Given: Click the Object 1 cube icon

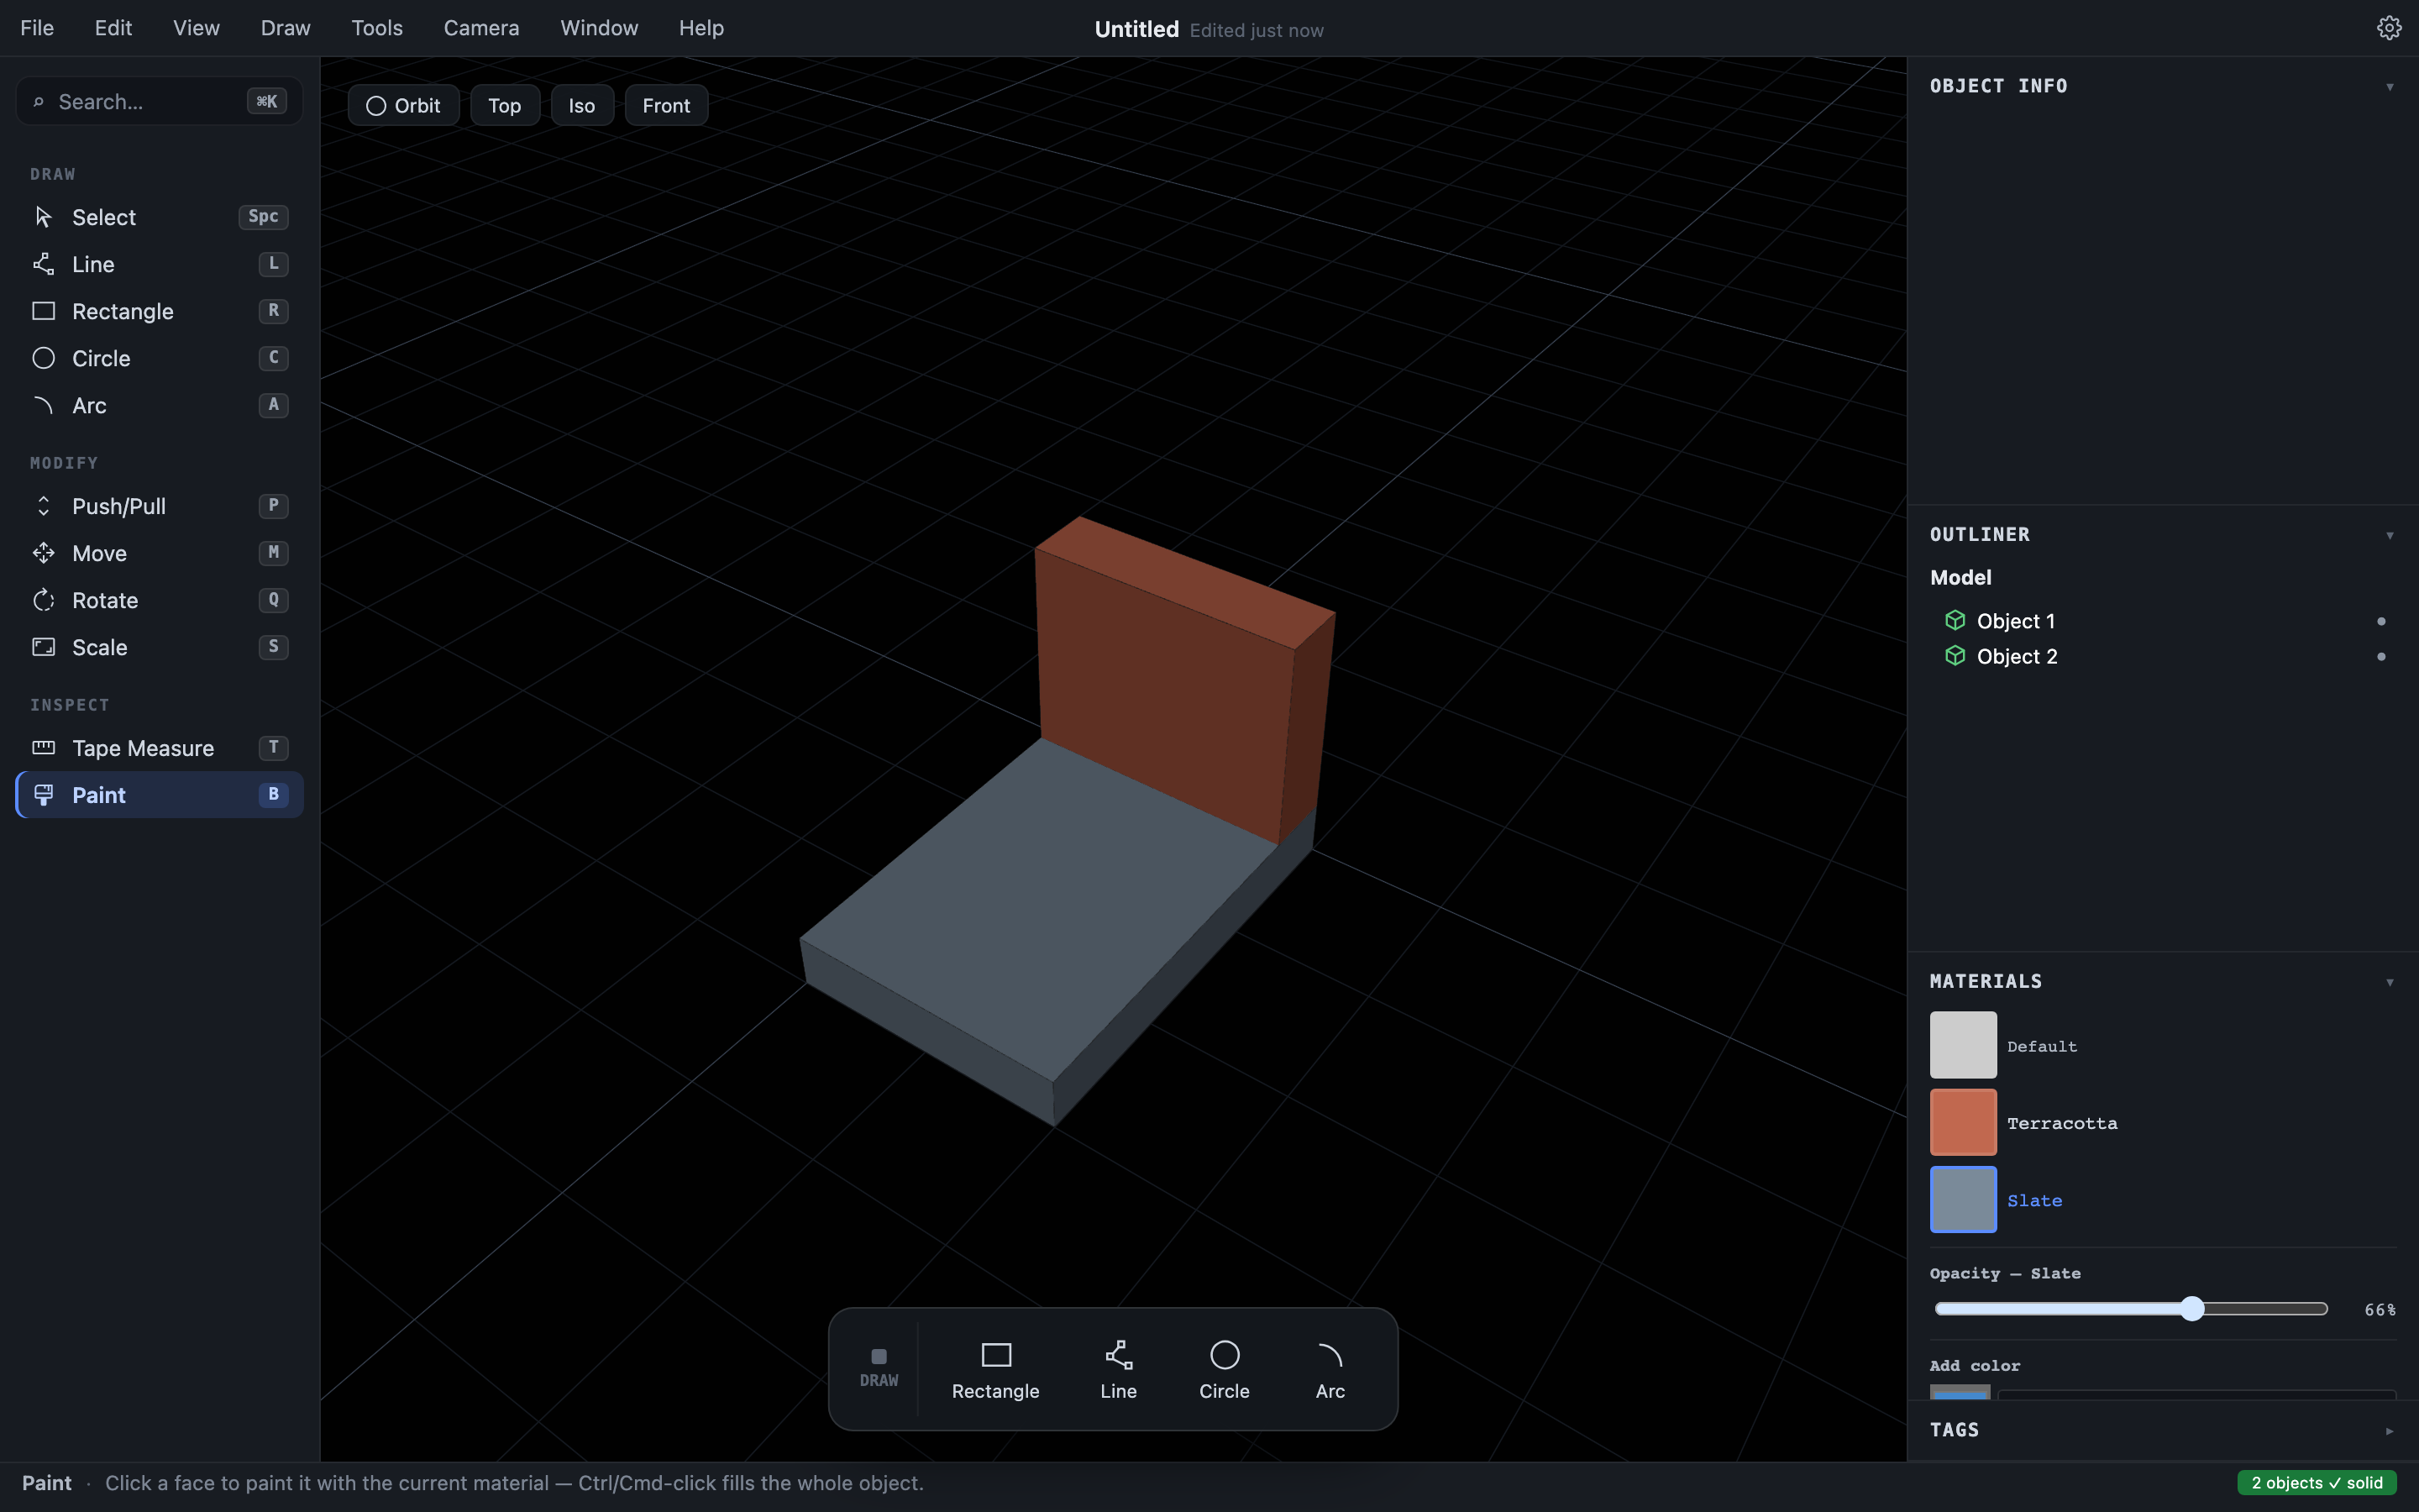Looking at the screenshot, I should click(x=1955, y=621).
